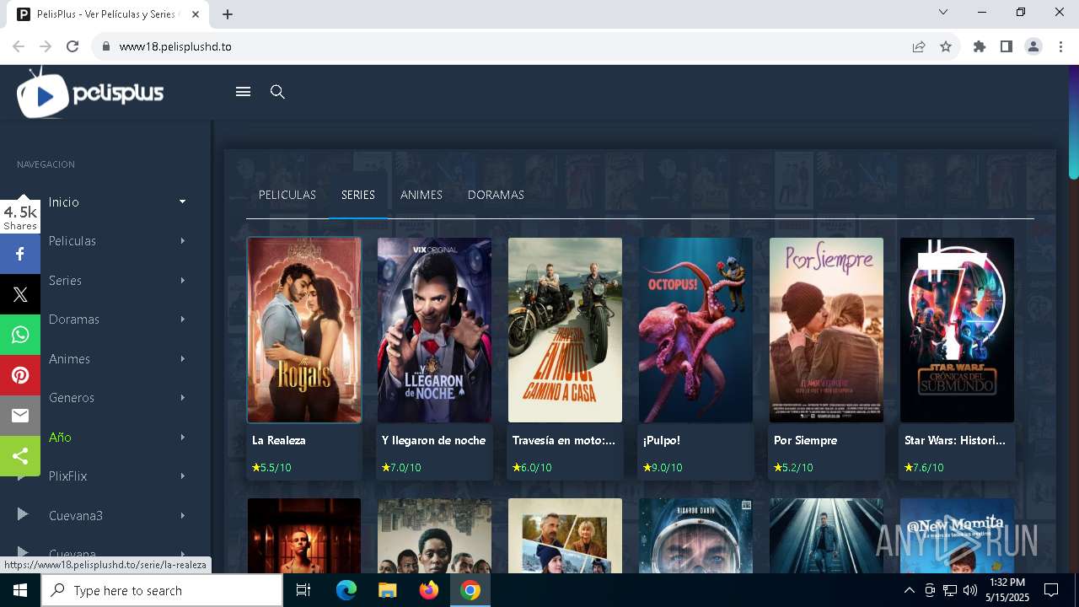
Task: Expand the Animes submenu arrow
Action: point(182,358)
